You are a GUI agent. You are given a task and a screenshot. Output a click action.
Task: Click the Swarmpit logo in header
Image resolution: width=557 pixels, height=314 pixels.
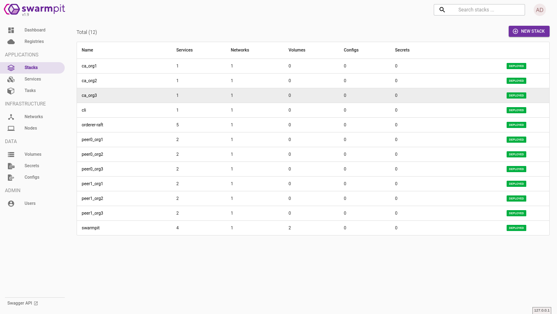[34, 9]
